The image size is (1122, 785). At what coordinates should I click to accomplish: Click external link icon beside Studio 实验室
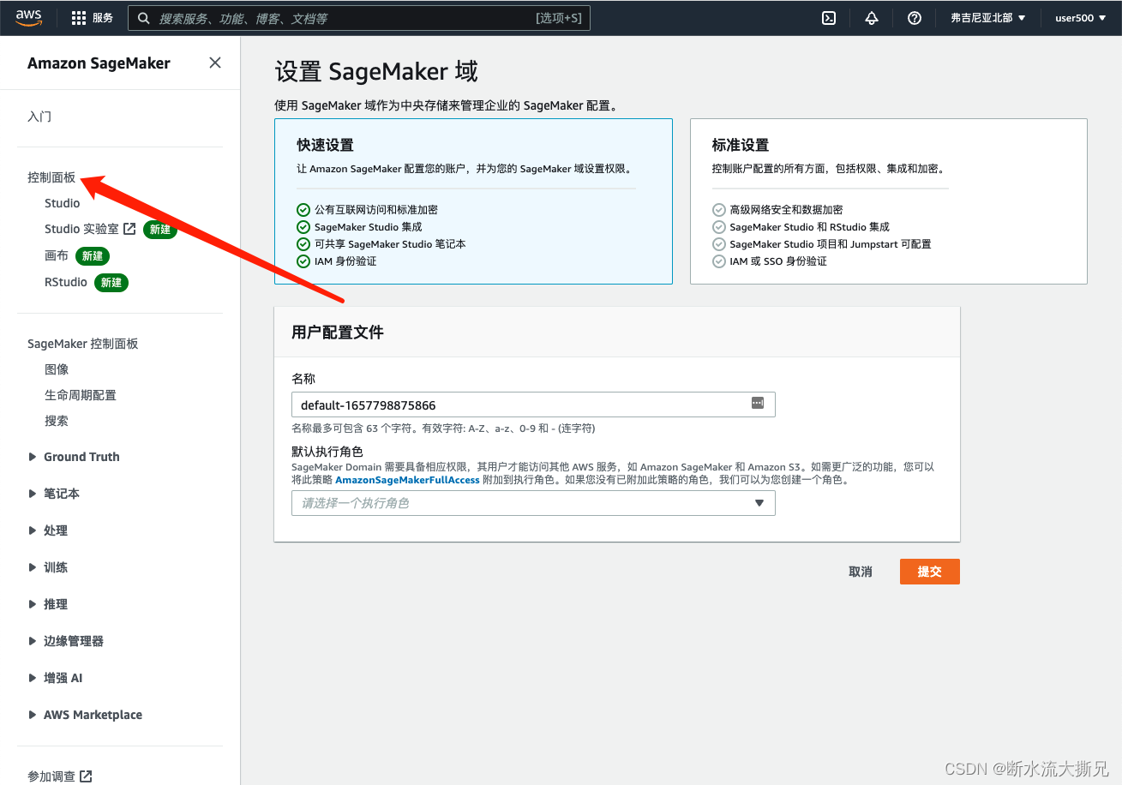coord(129,229)
